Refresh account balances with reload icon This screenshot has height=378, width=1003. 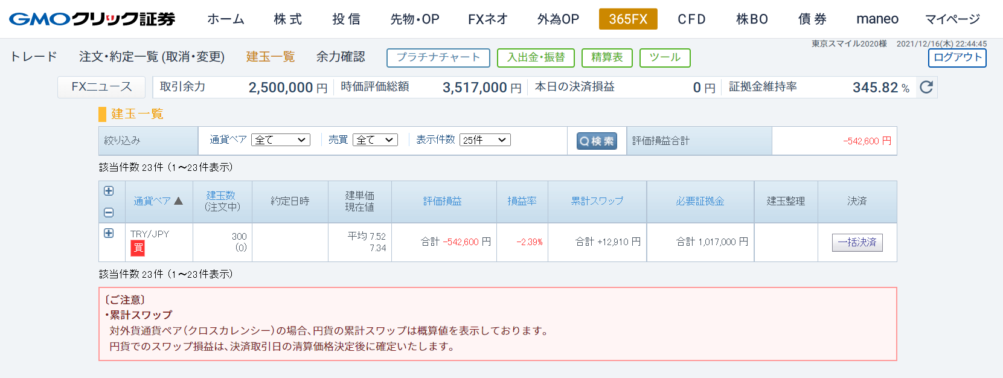coord(926,87)
